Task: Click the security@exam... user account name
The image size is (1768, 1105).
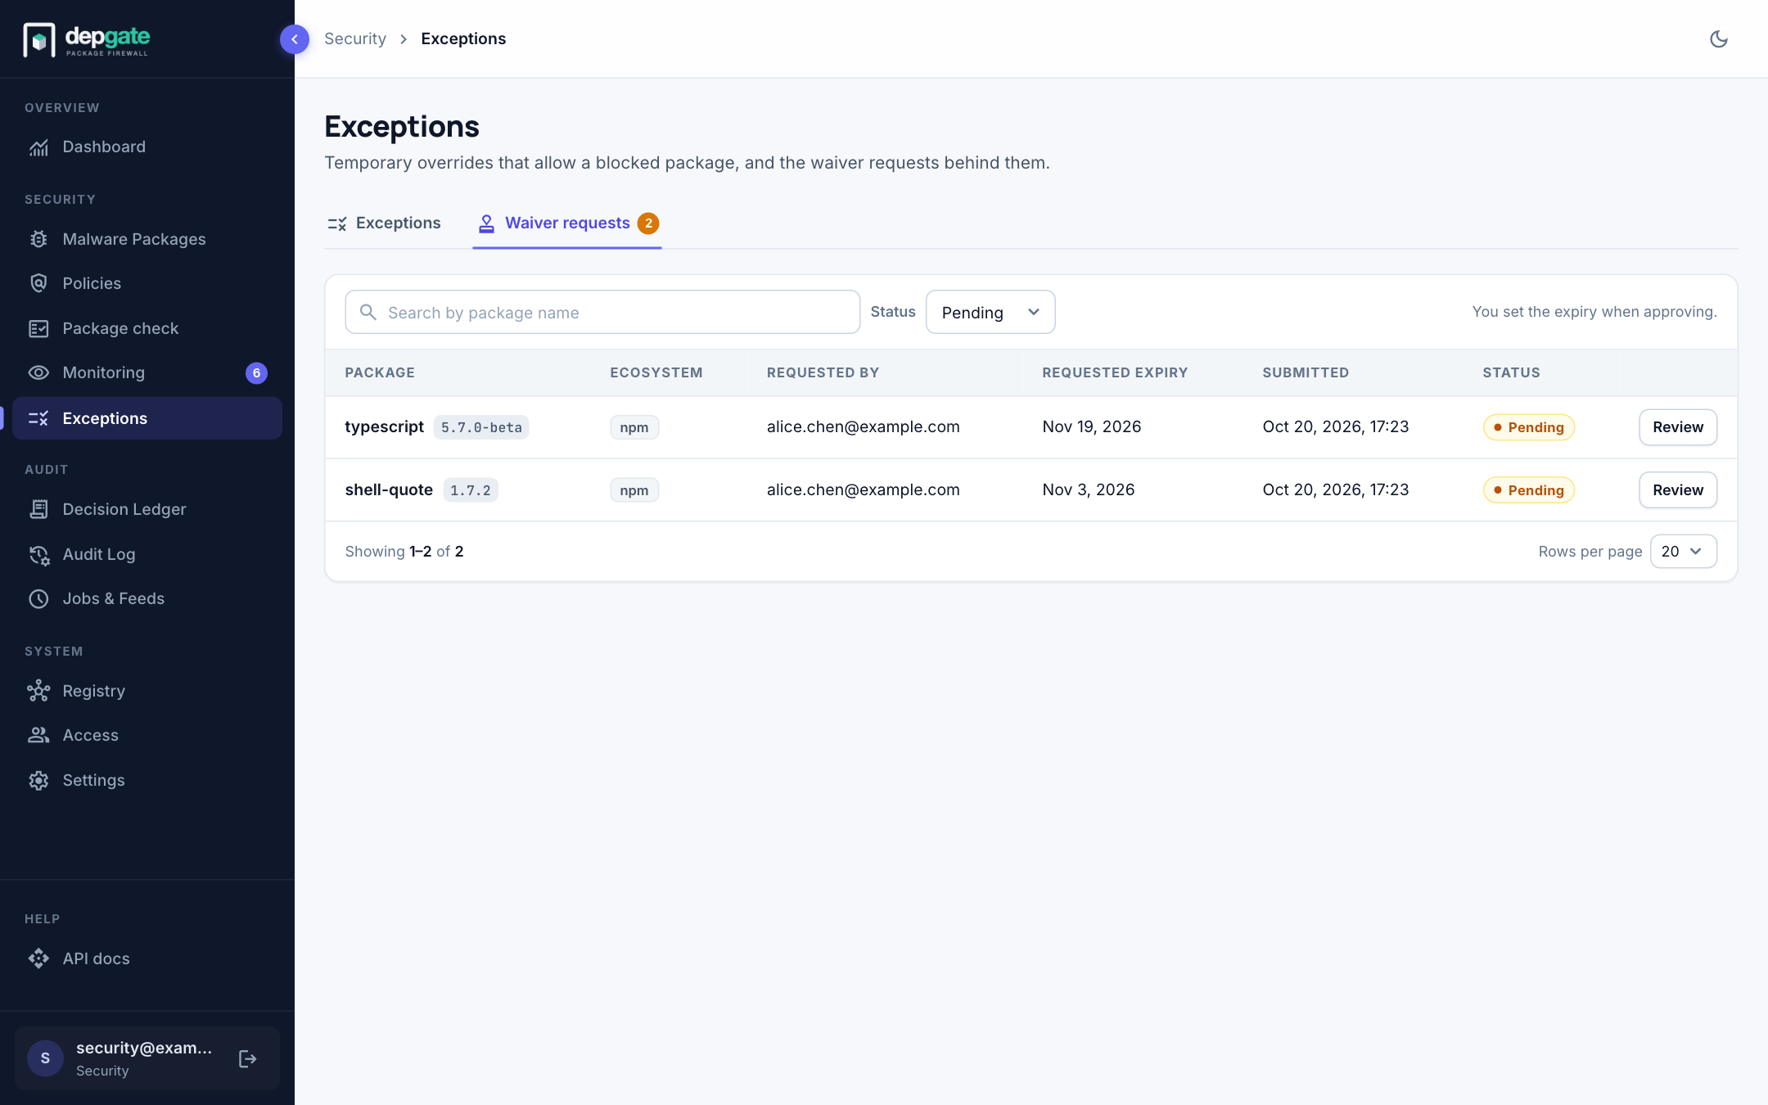Action: [144, 1048]
